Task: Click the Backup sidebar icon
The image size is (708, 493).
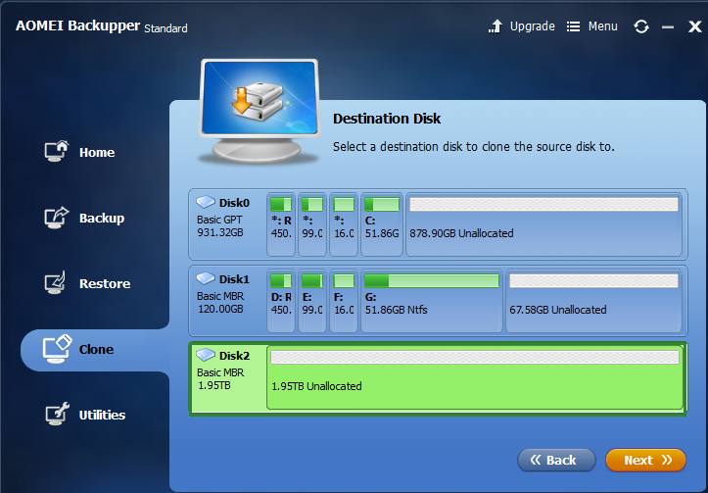Action: 57,218
